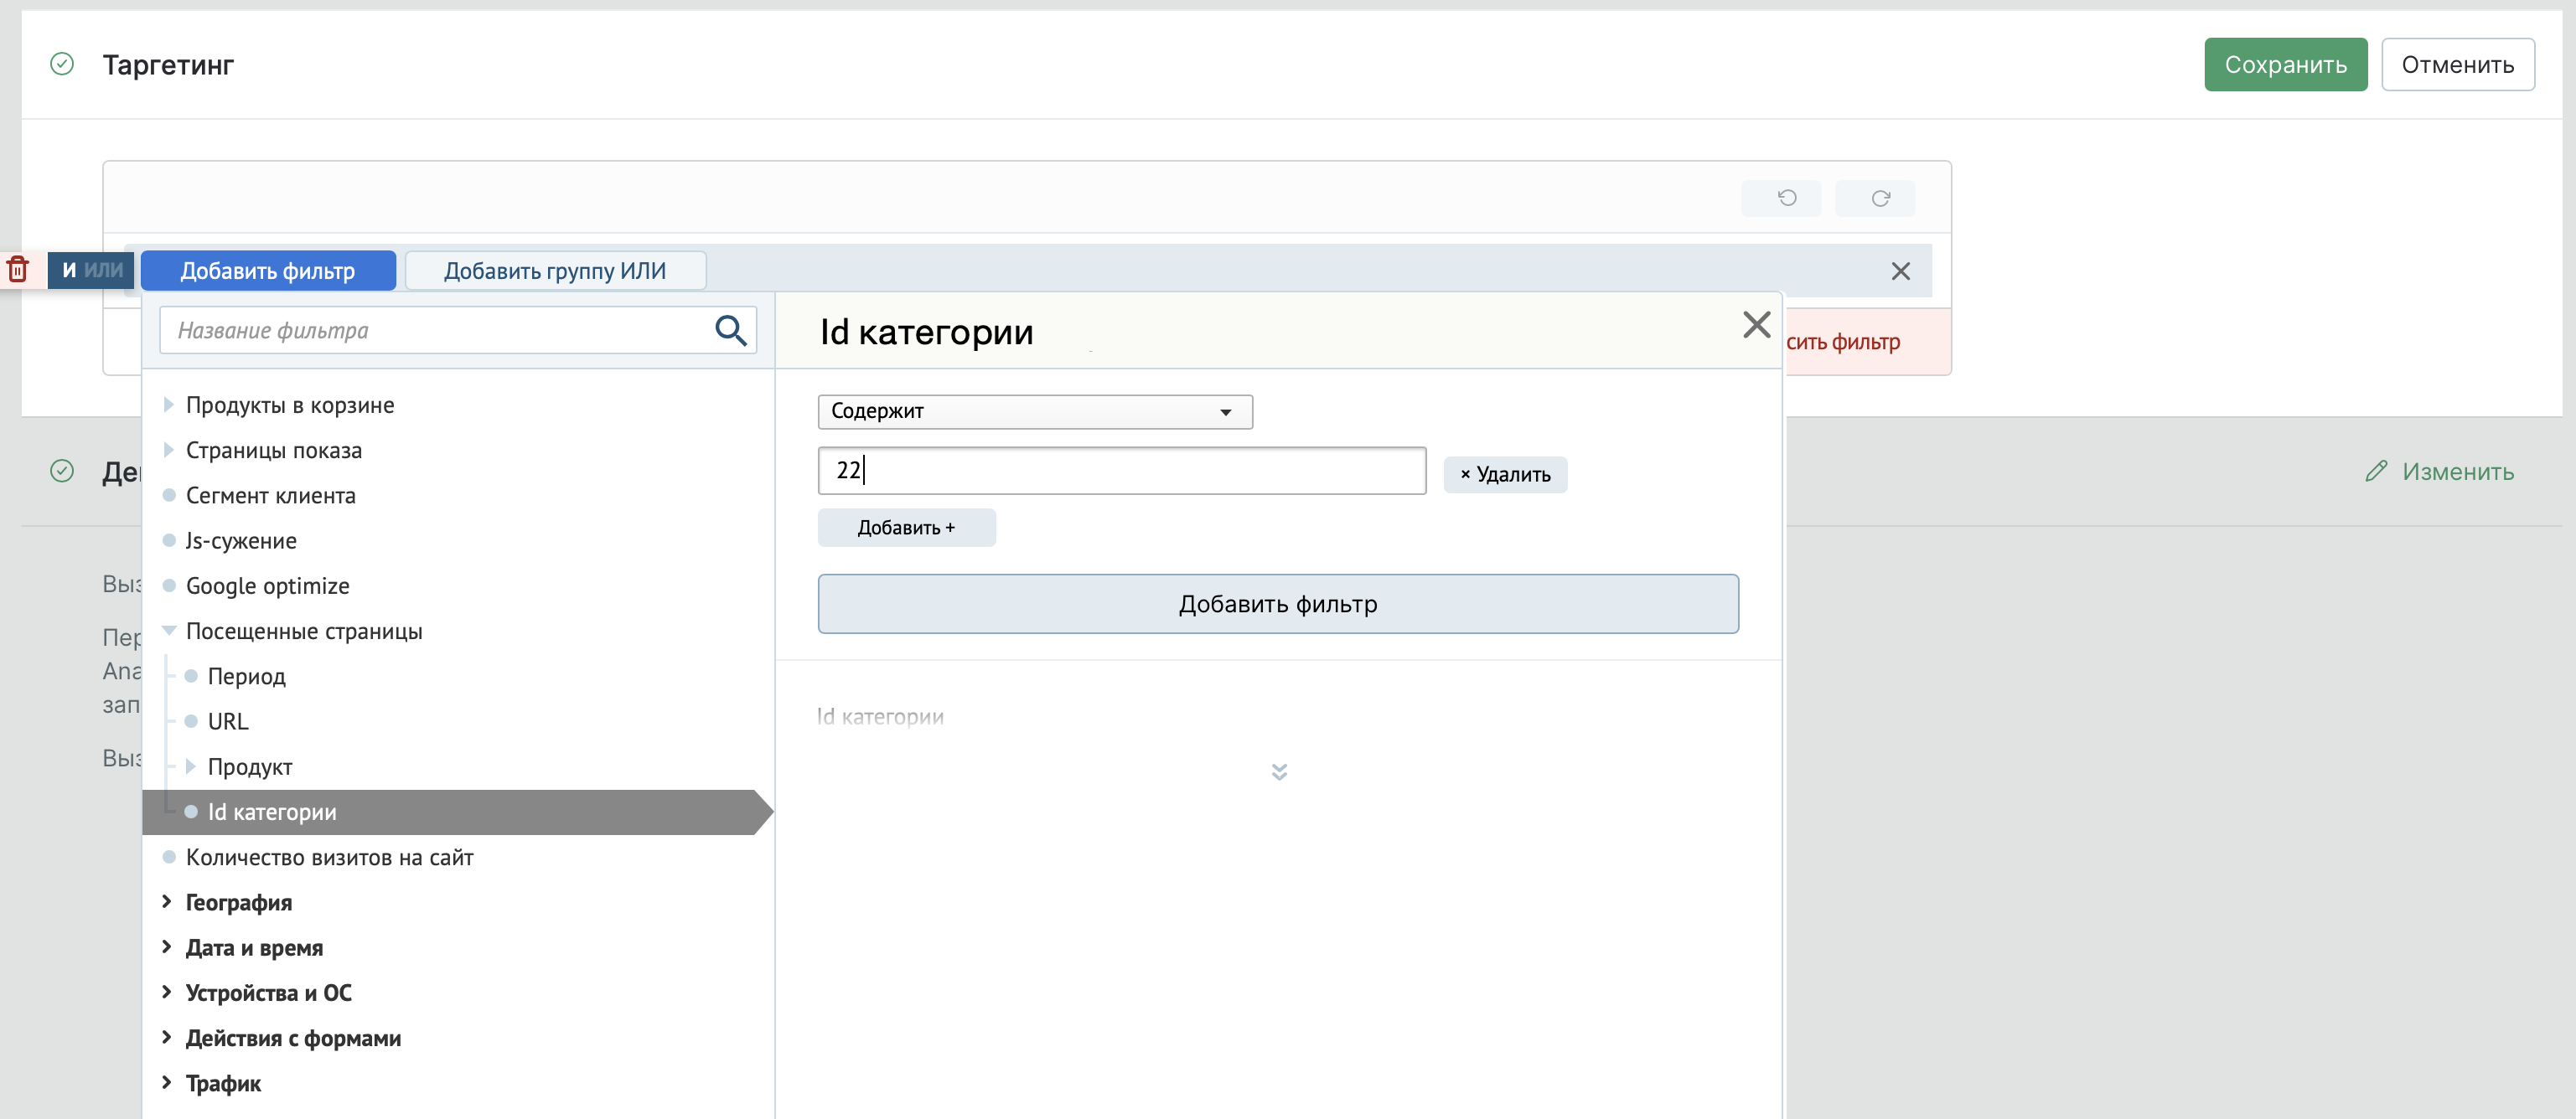Click the Отменить button

(x=2457, y=65)
